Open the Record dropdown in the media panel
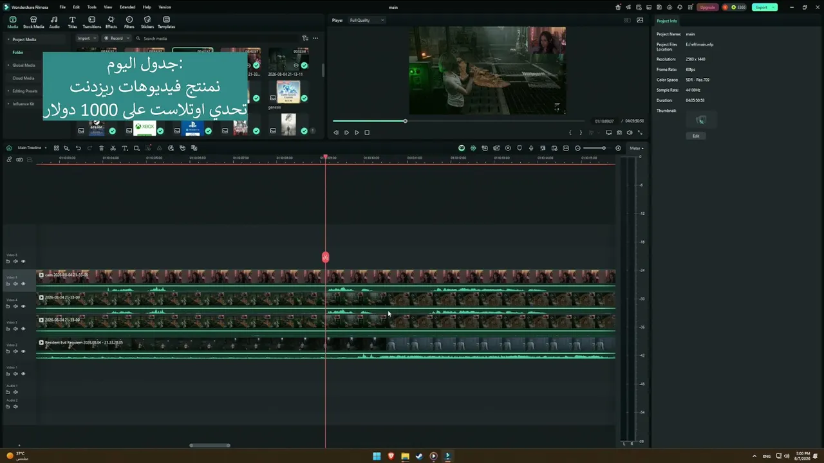The height and width of the screenshot is (463, 824). pyautogui.click(x=116, y=38)
